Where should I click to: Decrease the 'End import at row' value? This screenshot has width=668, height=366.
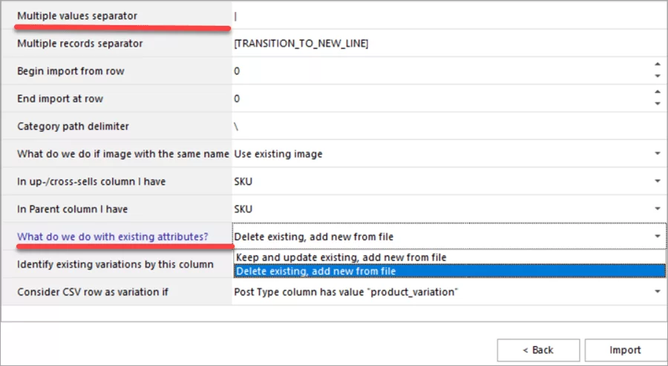(657, 104)
